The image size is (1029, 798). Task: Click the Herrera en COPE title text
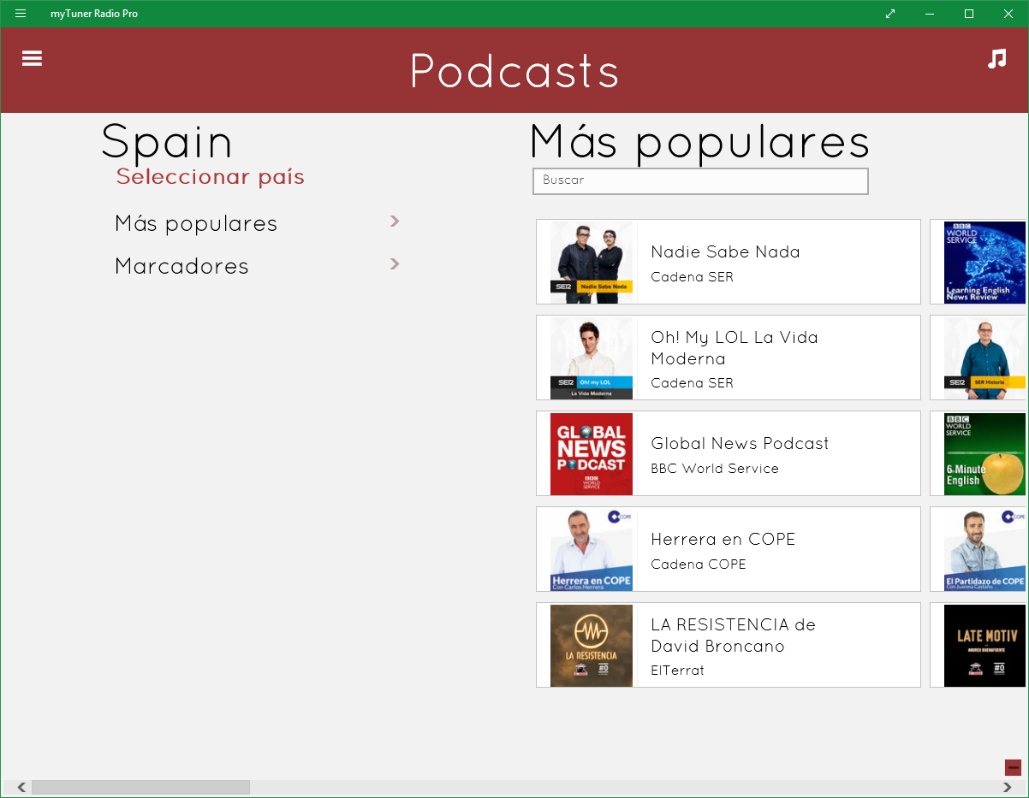click(723, 539)
